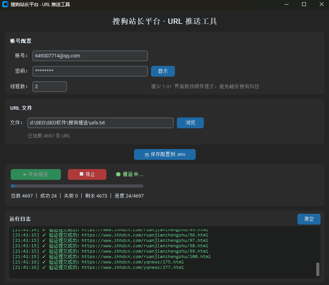329x285 pixels.
Task: Save config with the 保存配置到 .env button
Action: pyautogui.click(x=165, y=154)
